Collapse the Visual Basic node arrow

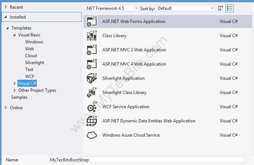(15, 35)
